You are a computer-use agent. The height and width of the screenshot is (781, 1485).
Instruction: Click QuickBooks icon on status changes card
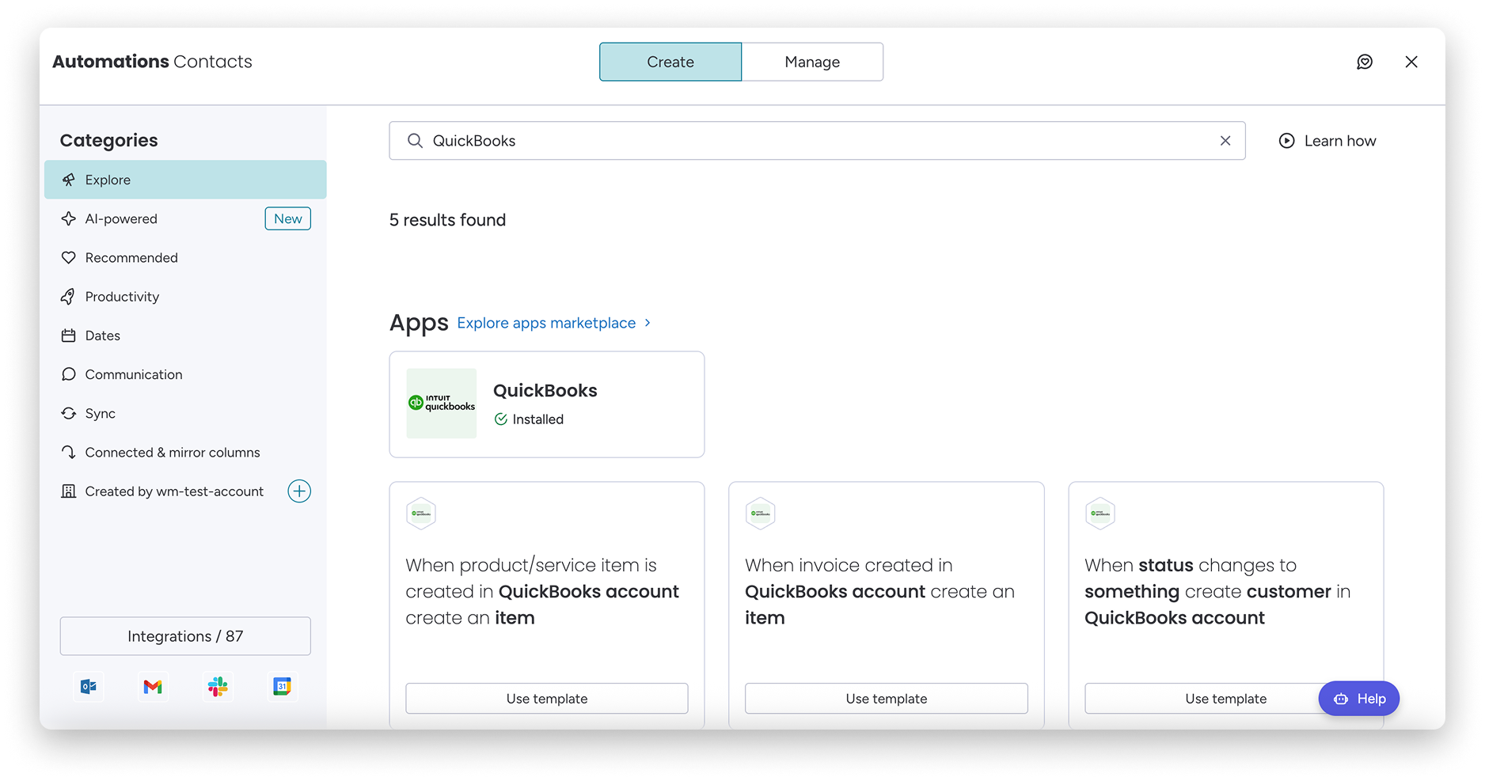[1100, 514]
